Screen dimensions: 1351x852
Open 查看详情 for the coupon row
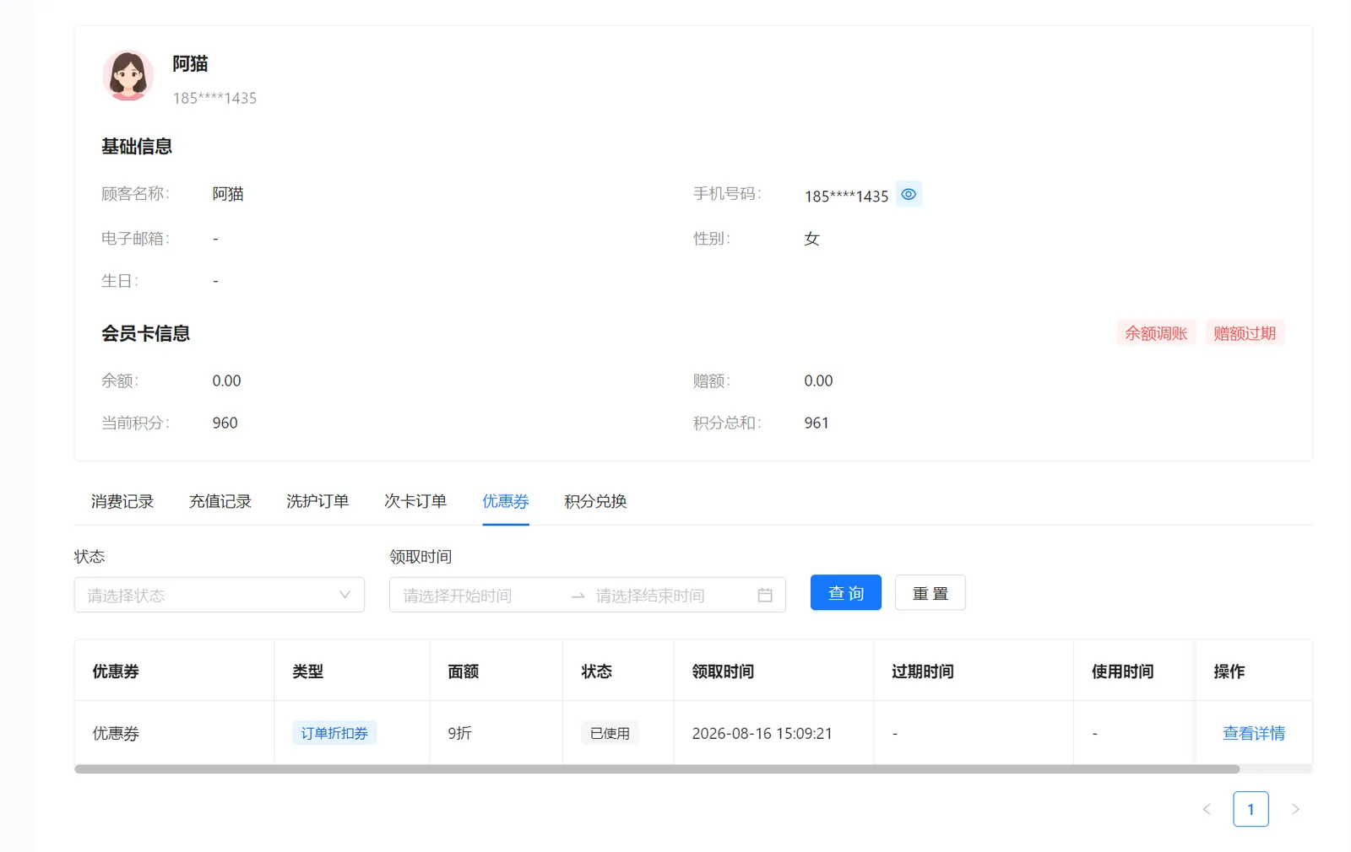[1254, 733]
